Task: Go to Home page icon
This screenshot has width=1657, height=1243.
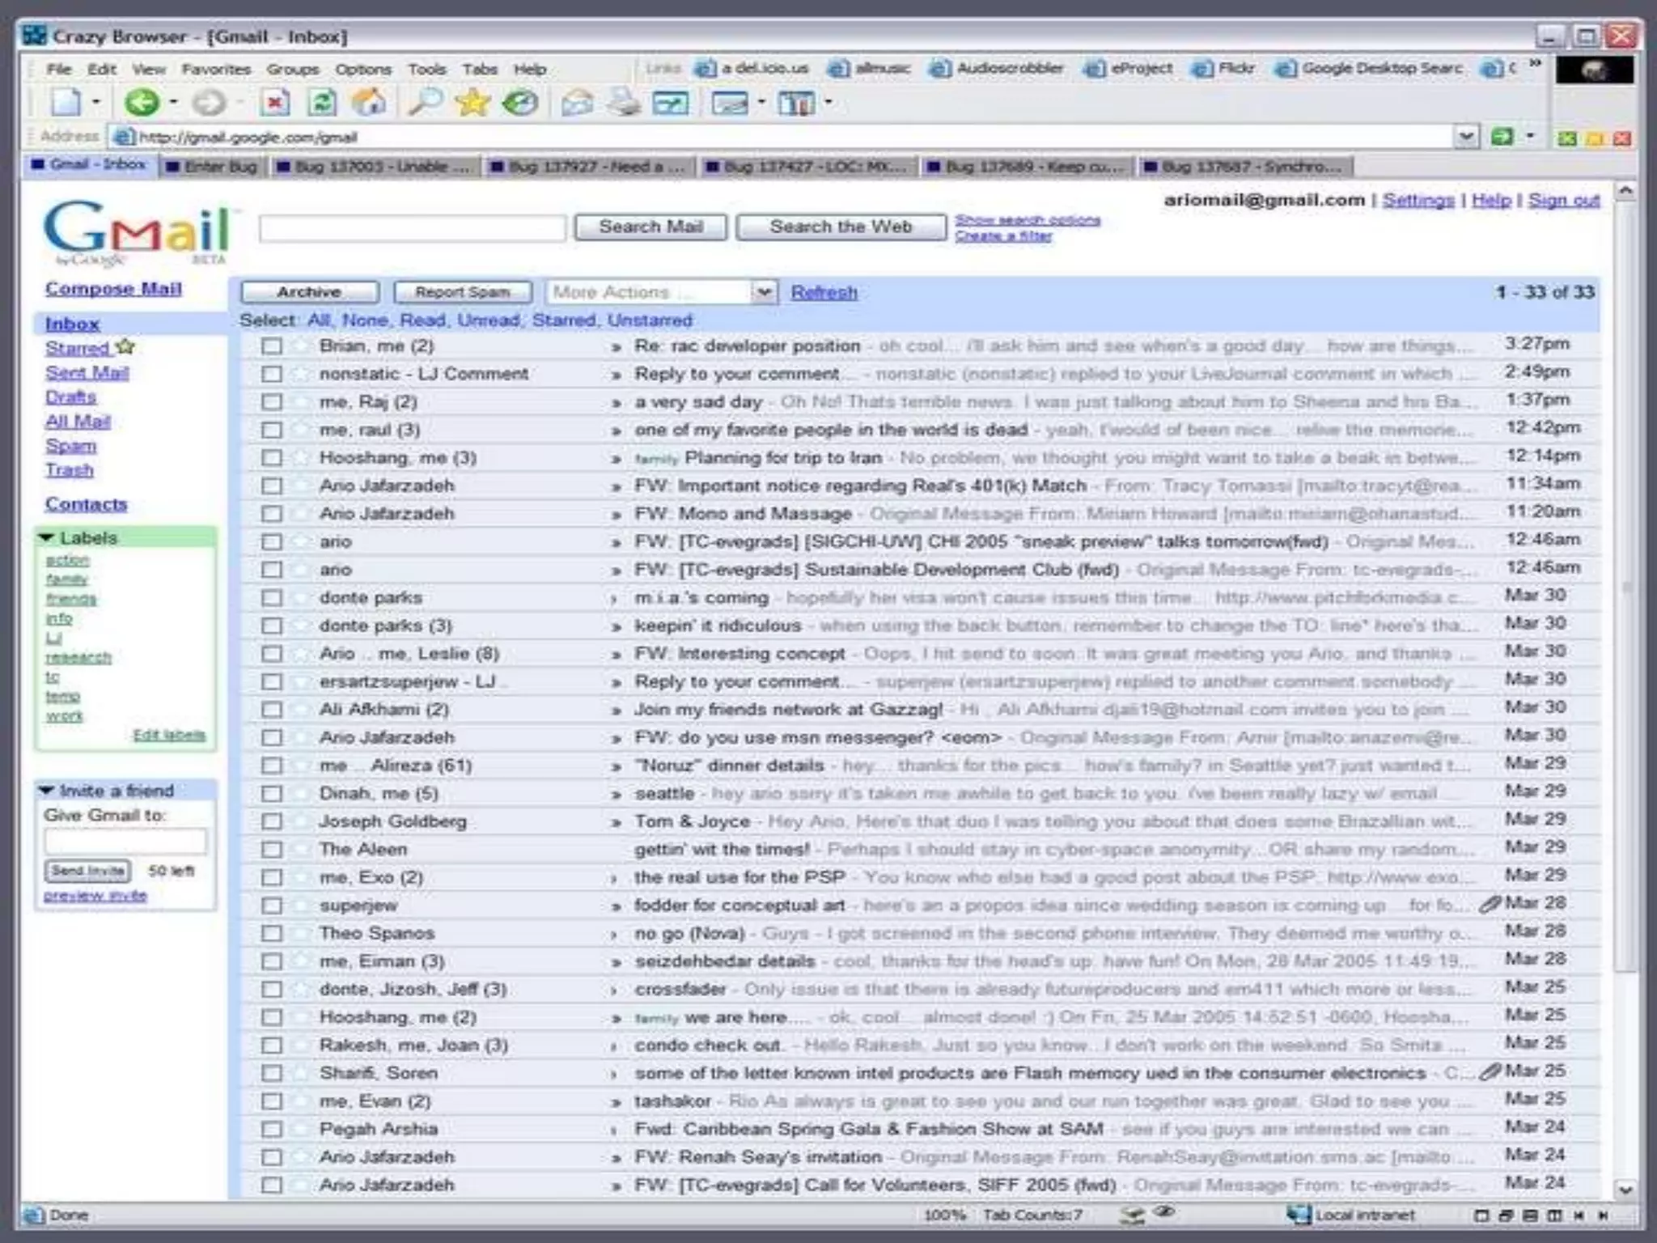Action: click(369, 103)
